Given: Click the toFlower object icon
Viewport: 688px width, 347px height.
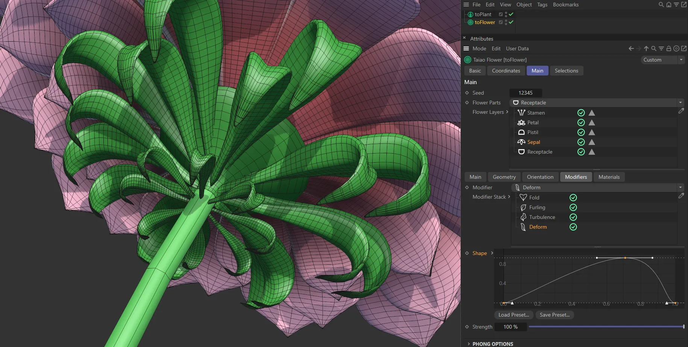Looking at the screenshot, I should point(470,22).
